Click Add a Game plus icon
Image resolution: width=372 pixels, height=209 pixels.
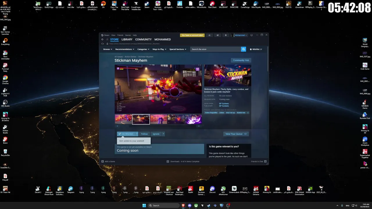103,161
